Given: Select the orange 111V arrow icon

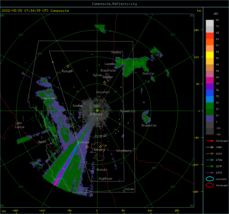Looking at the screenshot, I should pos(210,153).
